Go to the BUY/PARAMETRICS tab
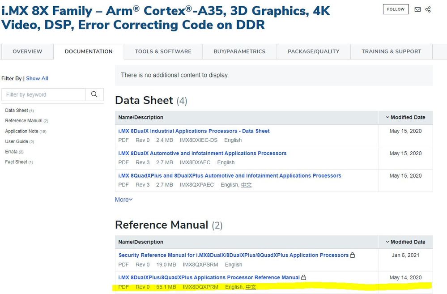 click(239, 51)
